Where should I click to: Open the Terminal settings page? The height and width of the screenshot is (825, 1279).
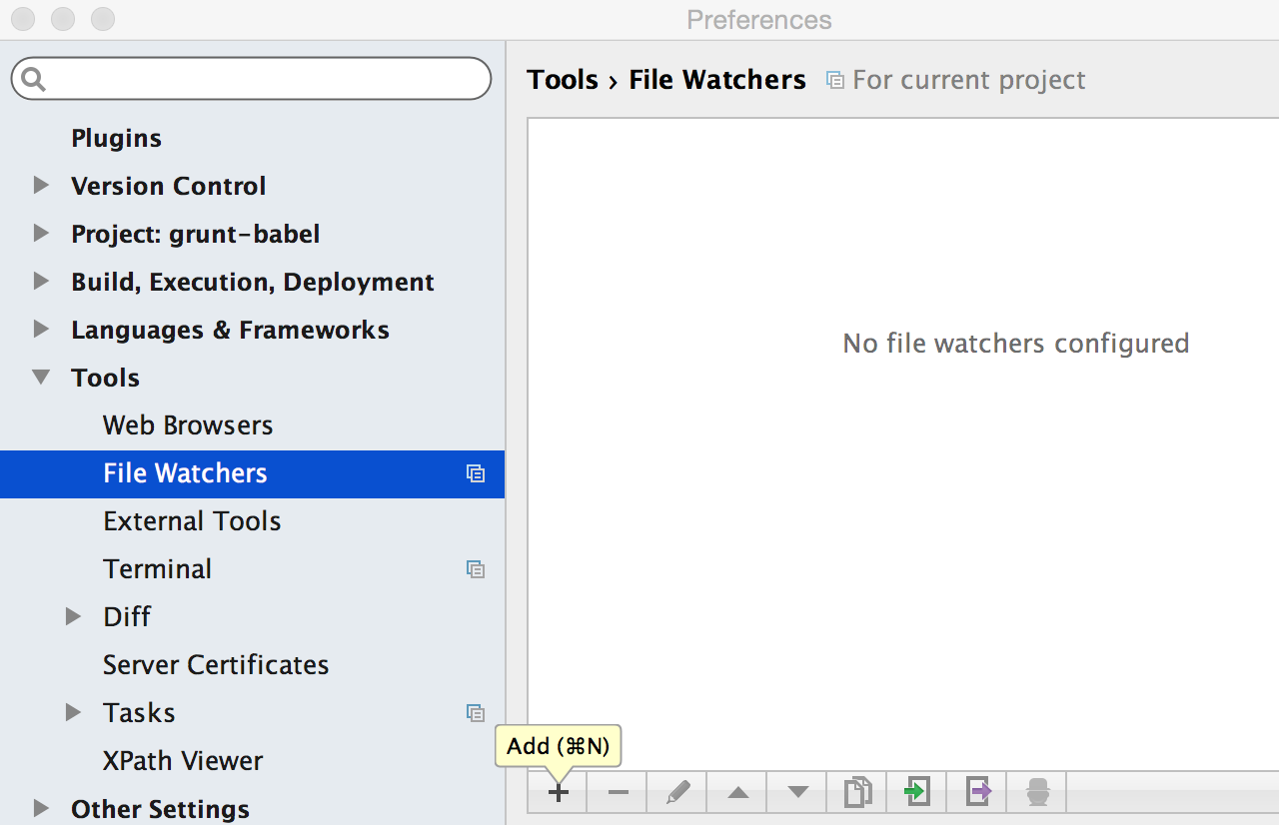pyautogui.click(x=157, y=568)
